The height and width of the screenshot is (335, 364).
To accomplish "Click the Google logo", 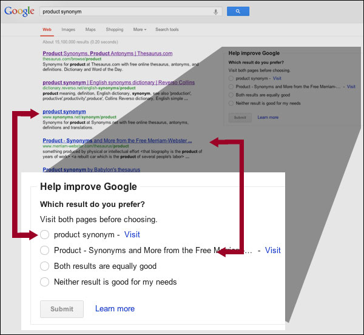I will [19, 11].
